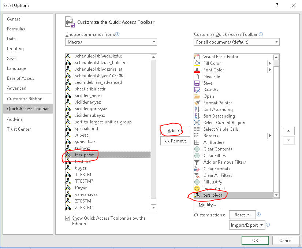Select the Fill Justify toolbar entry

click(234, 182)
